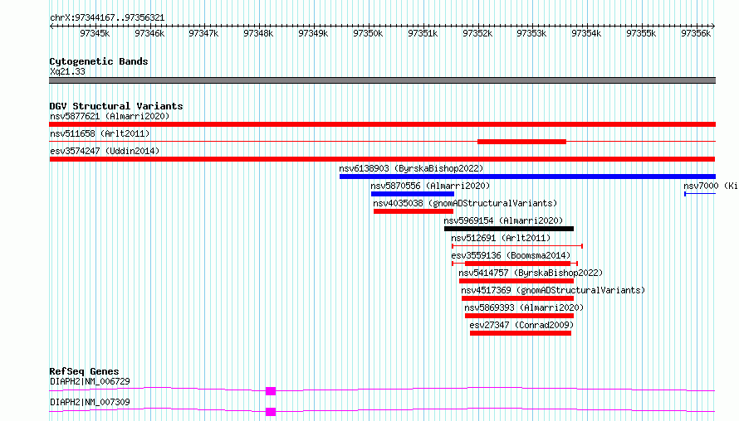Viewport: 739px width, 421px height.
Task: Click the 97351k ruler tick label
Action: click(x=423, y=33)
